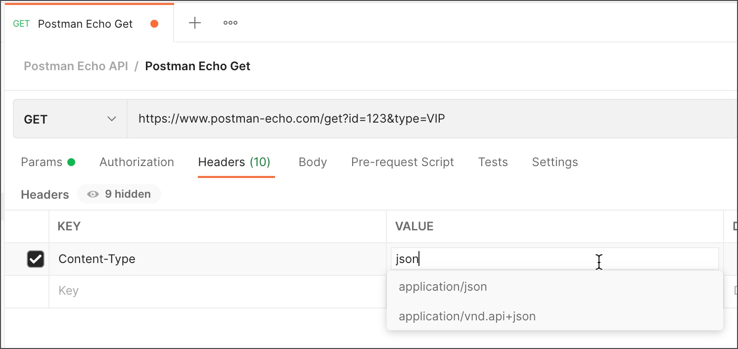
Task: Click the unsaved changes dot on the request tab
Action: (154, 23)
